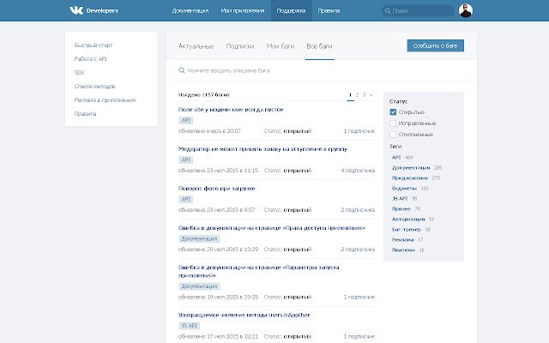Filter by the API tag in Теги

(396, 158)
